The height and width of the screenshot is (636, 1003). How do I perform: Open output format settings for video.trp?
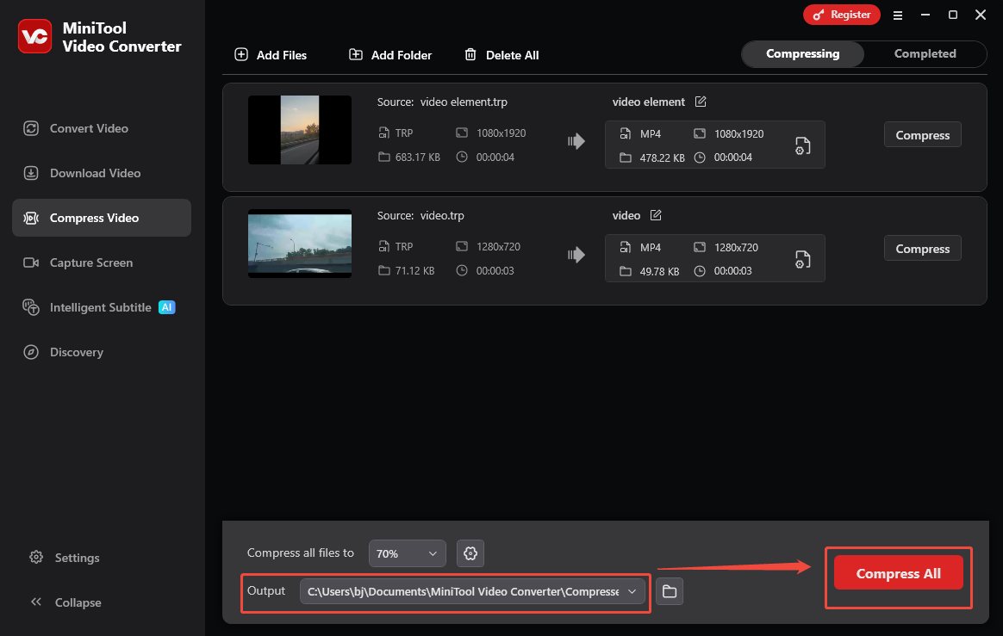pyautogui.click(x=802, y=259)
